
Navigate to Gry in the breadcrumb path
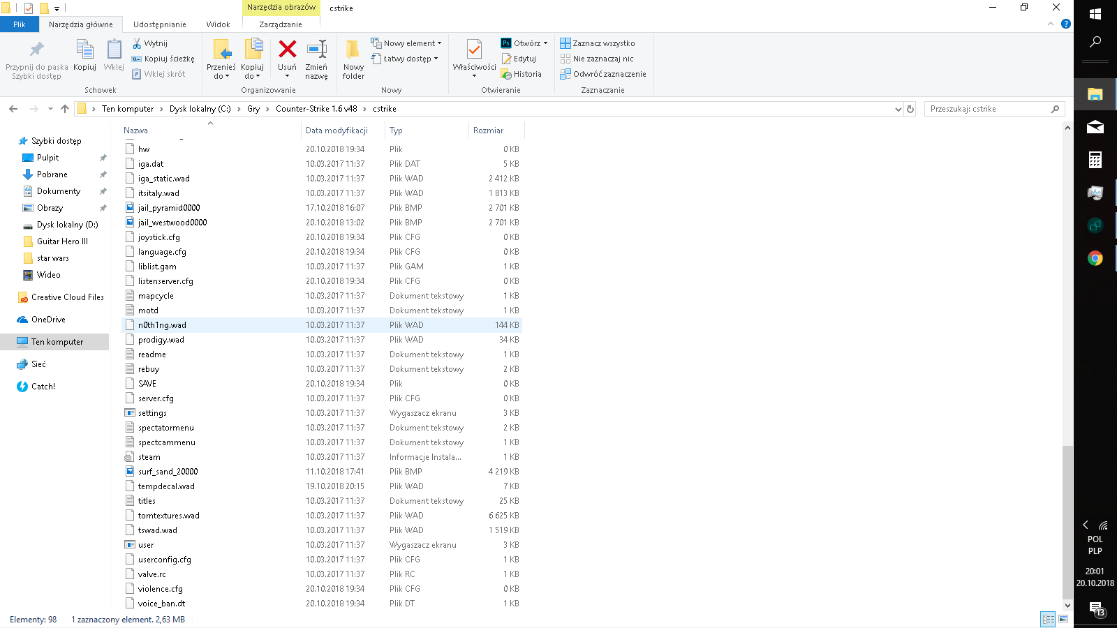point(253,109)
